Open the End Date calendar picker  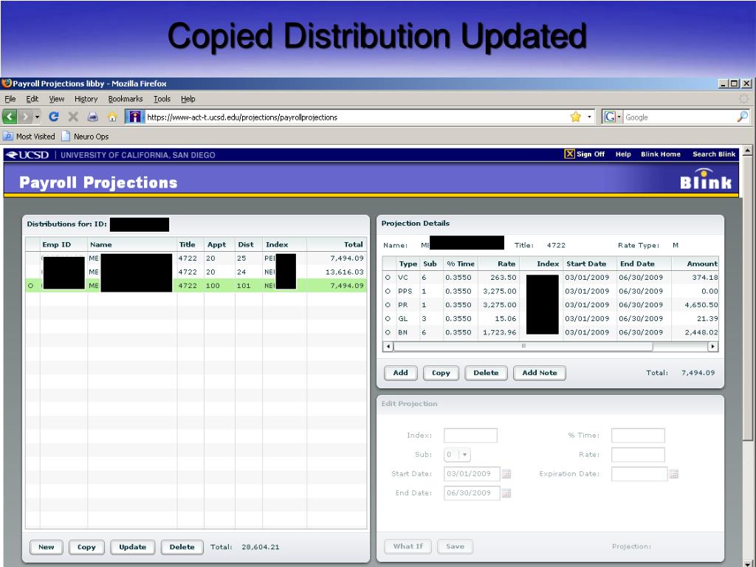pos(506,493)
